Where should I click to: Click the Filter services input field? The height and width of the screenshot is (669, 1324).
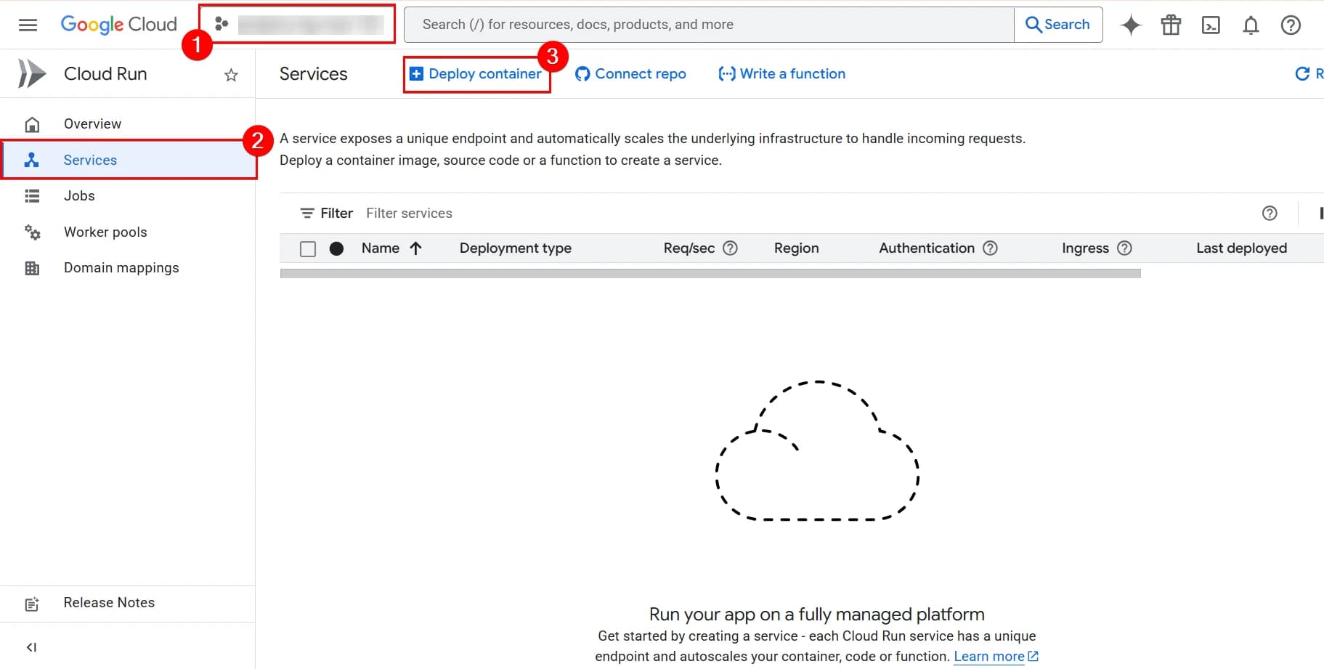[x=409, y=214]
